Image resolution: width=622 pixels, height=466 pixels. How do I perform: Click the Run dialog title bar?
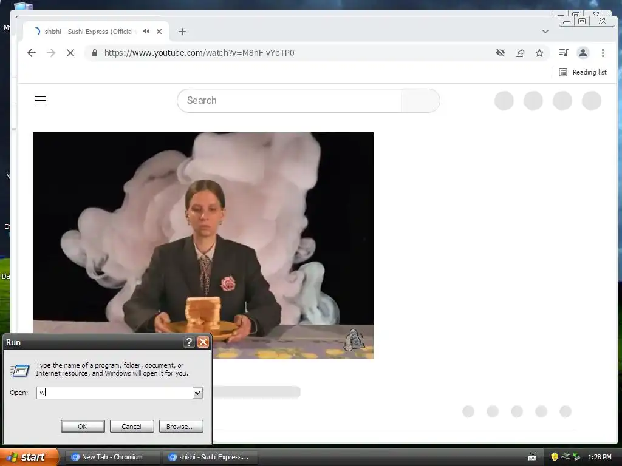[93, 342]
